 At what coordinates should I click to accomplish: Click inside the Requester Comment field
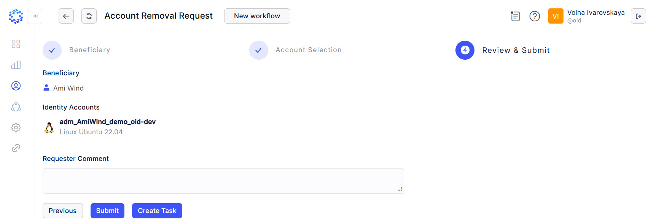[223, 181]
